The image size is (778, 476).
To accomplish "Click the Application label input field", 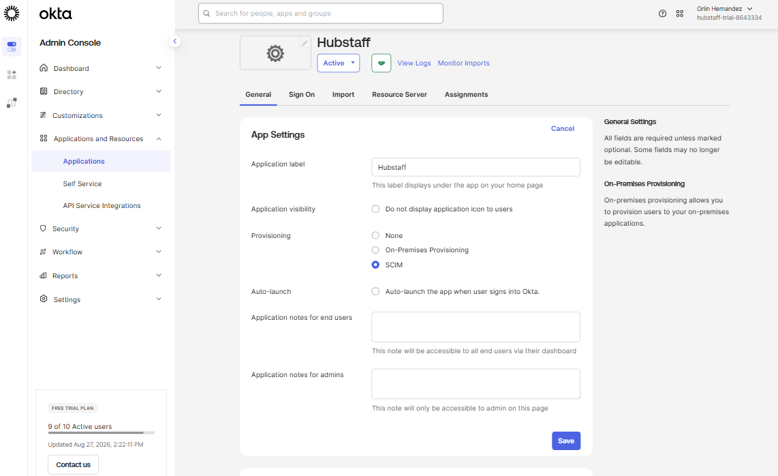I will point(476,167).
